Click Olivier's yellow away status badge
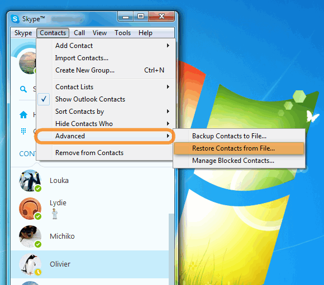Screen dimensions: 324x285 [38, 272]
